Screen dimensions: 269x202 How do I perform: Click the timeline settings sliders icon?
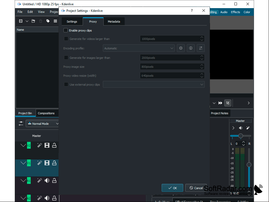pyautogui.click(x=21, y=123)
